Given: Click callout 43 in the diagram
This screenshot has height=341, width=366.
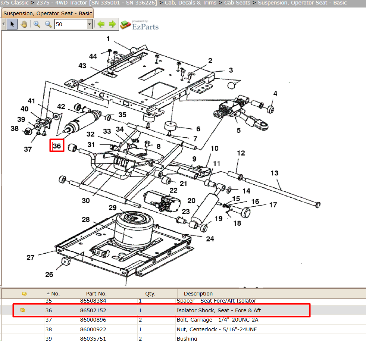Looking at the screenshot, I should point(82,66).
